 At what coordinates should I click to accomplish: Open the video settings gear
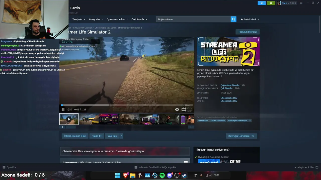(177, 109)
